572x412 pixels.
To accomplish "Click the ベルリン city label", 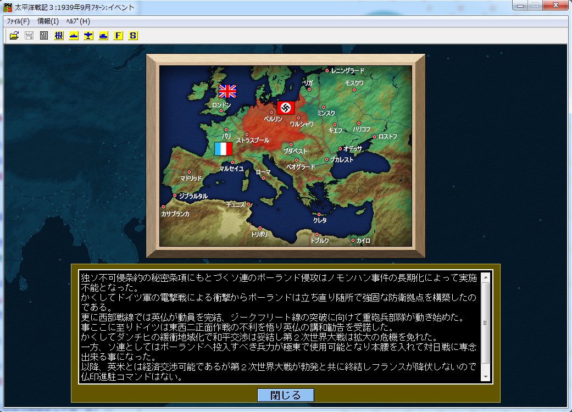I will [x=273, y=119].
